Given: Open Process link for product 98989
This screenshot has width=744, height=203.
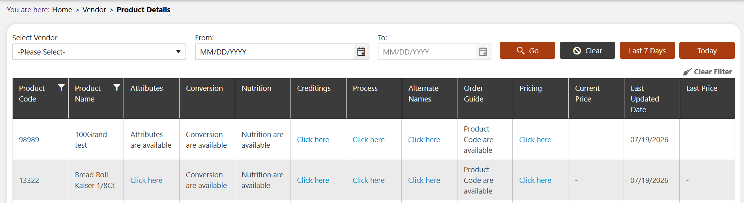Looking at the screenshot, I should [369, 139].
